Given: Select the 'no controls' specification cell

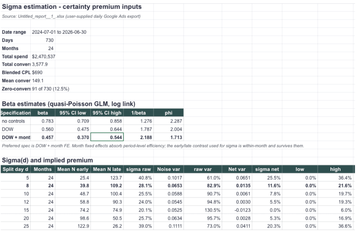Looking at the screenshot, I should coord(16,121).
